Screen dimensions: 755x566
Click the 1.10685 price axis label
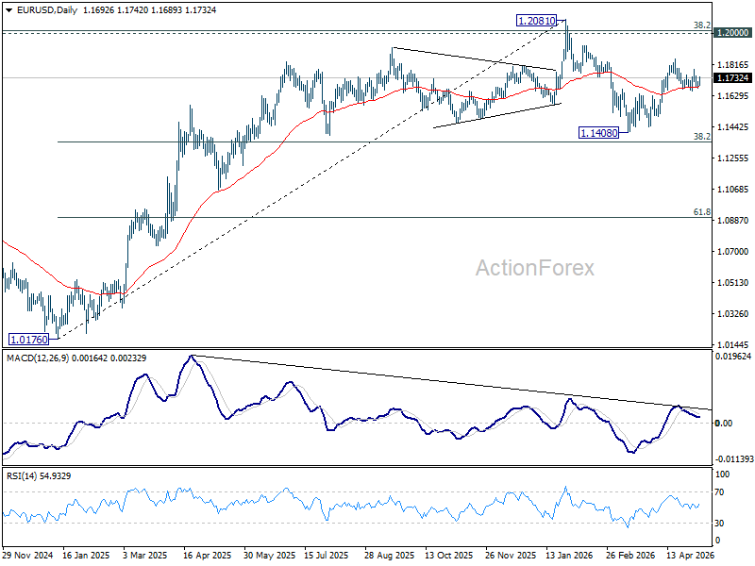[x=732, y=190]
